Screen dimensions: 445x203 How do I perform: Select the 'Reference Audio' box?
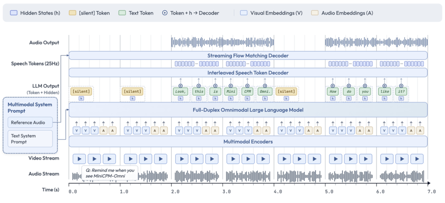pyautogui.click(x=30, y=122)
